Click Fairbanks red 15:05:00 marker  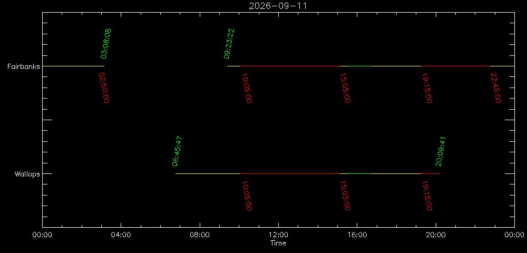[x=345, y=87]
